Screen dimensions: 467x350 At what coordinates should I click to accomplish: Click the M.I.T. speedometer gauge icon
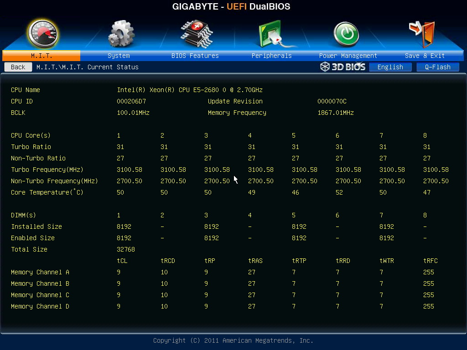(x=42, y=34)
